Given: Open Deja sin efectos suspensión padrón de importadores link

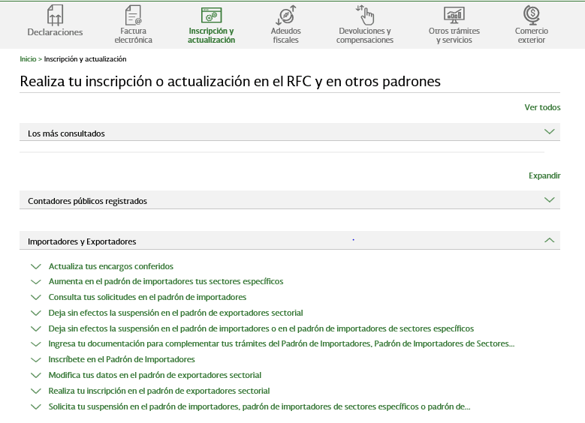Looking at the screenshot, I should coord(261,328).
